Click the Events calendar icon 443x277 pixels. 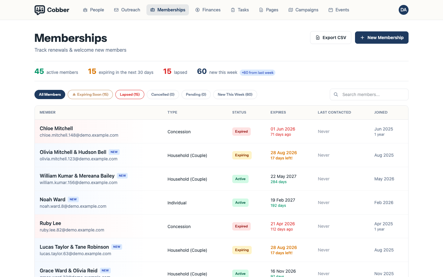[x=331, y=10]
